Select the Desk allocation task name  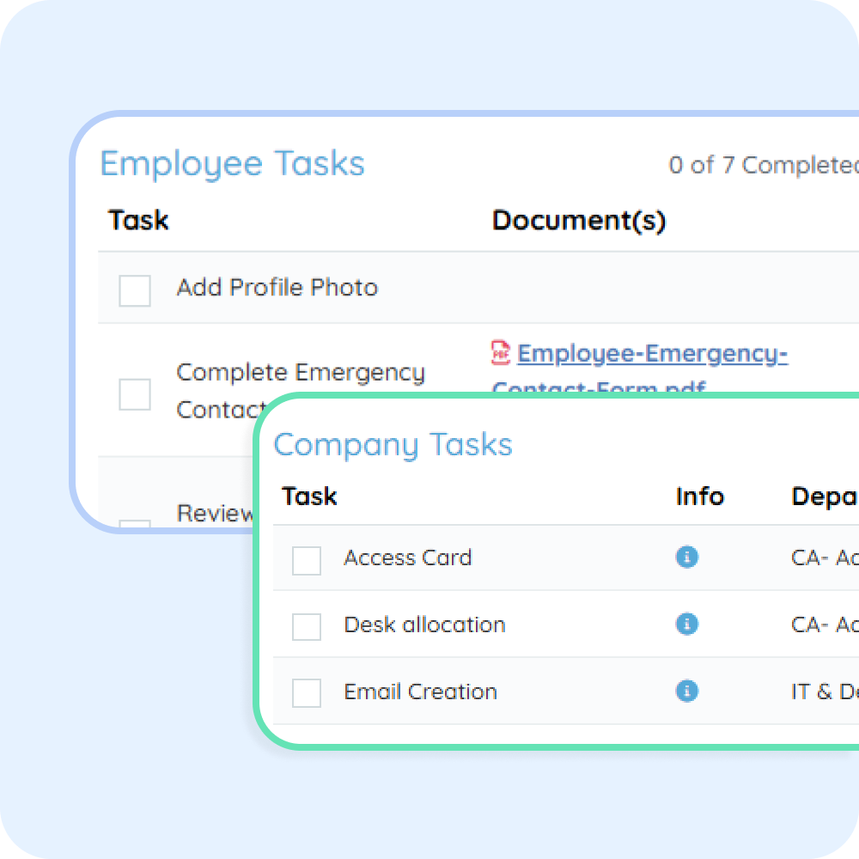pyautogui.click(x=424, y=624)
